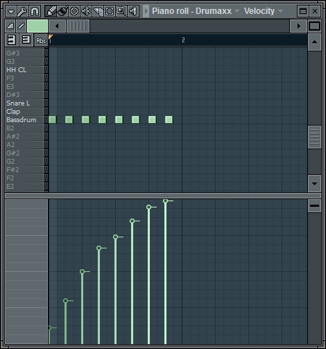Toggle the magnet snap option
This screenshot has height=349, width=326.
pyautogui.click(x=35, y=11)
